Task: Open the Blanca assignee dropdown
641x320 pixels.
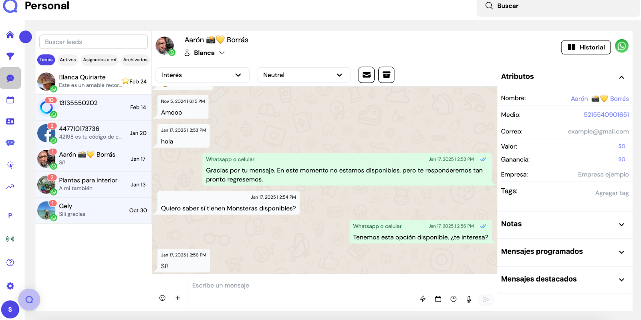Action: 204,53
